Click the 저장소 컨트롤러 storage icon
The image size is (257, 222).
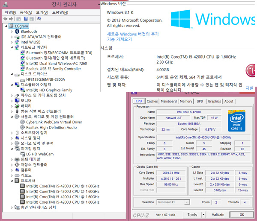(x=17, y=164)
